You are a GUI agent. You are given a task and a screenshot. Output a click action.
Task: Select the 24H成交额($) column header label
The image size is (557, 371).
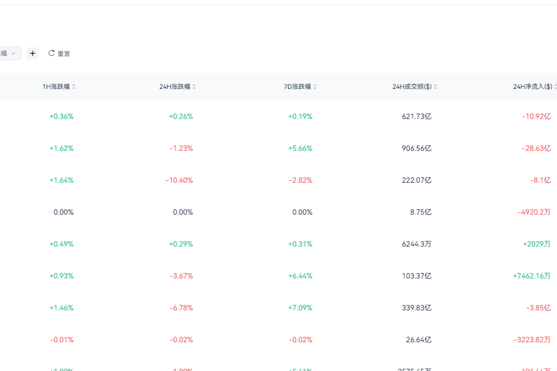411,87
